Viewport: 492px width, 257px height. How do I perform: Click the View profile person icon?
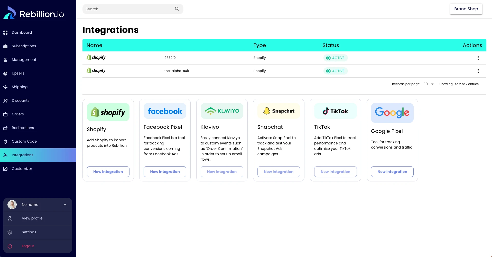10,218
